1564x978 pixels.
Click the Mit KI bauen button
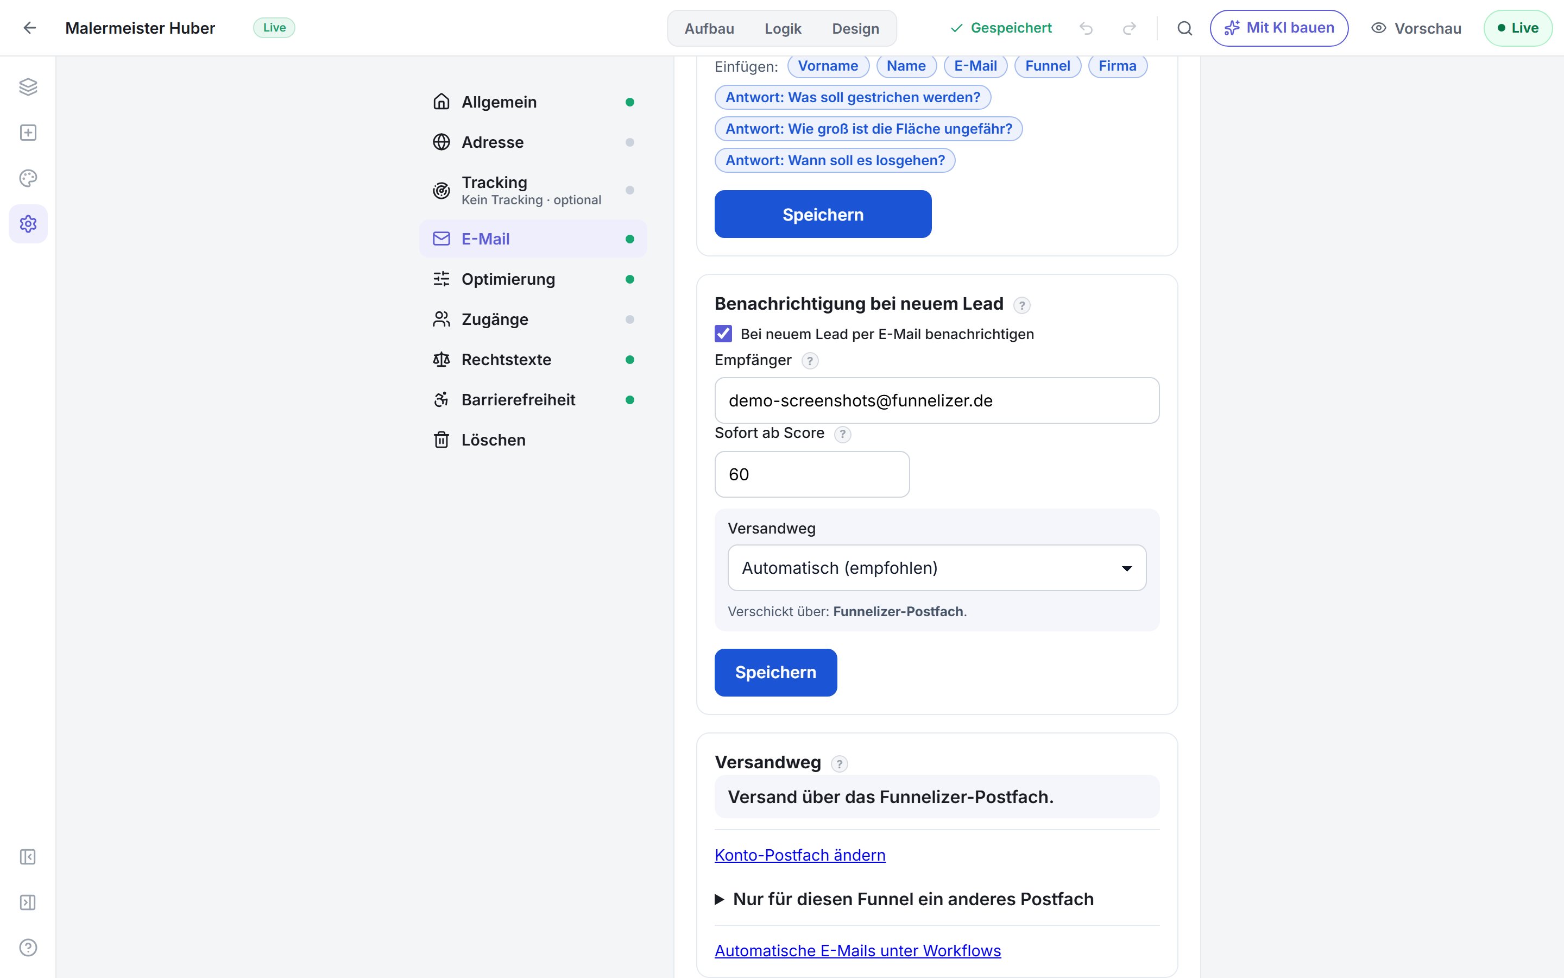pos(1279,28)
